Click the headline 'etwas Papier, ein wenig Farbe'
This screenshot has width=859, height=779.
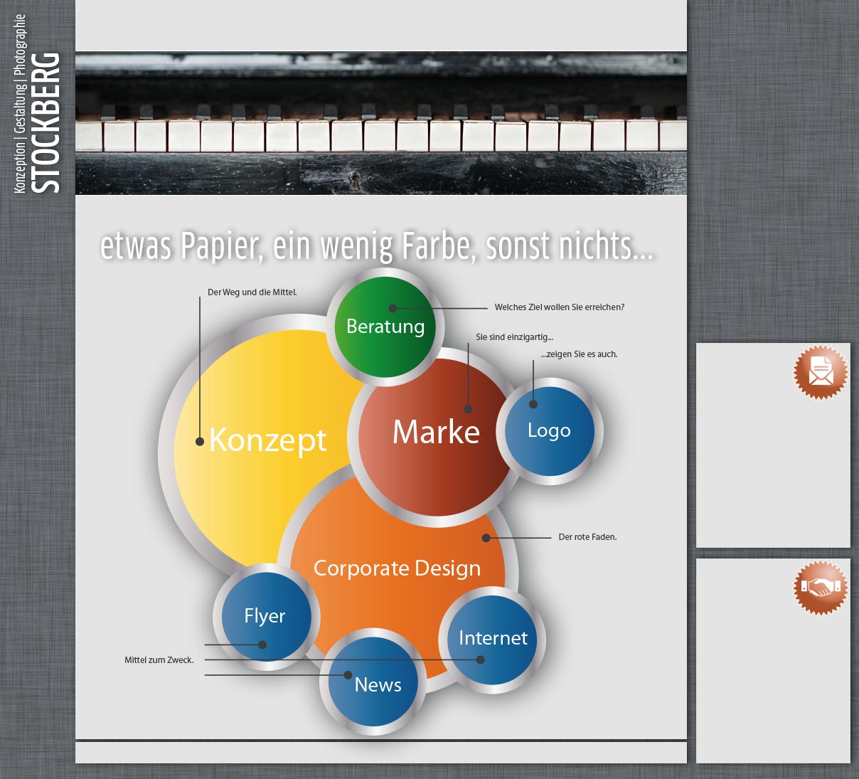[377, 246]
